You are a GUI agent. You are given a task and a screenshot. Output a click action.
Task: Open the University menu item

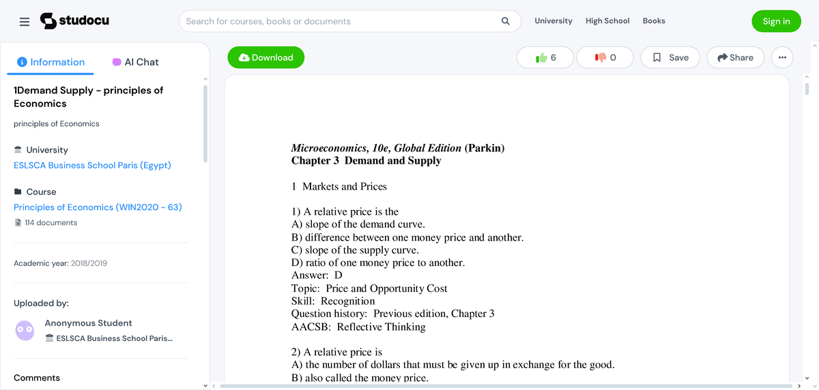[x=554, y=21]
